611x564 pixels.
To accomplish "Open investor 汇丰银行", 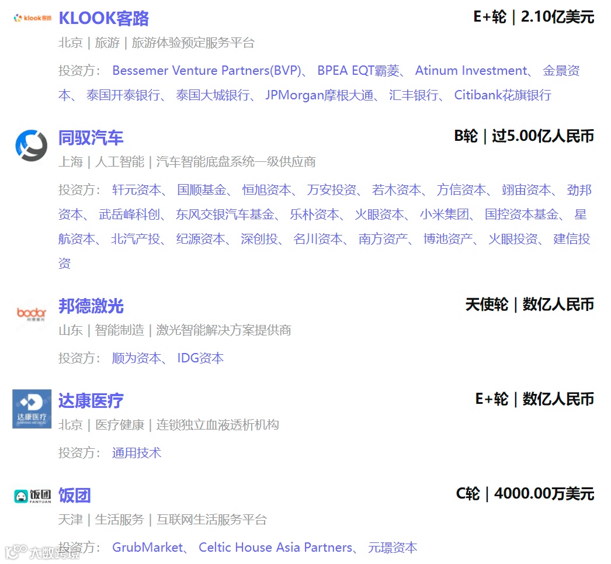I will (414, 95).
